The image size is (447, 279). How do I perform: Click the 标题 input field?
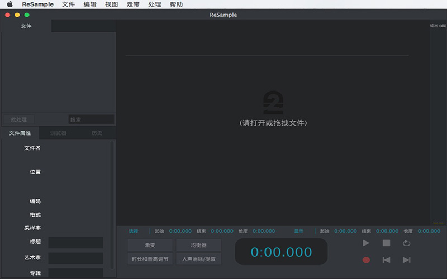(75, 242)
